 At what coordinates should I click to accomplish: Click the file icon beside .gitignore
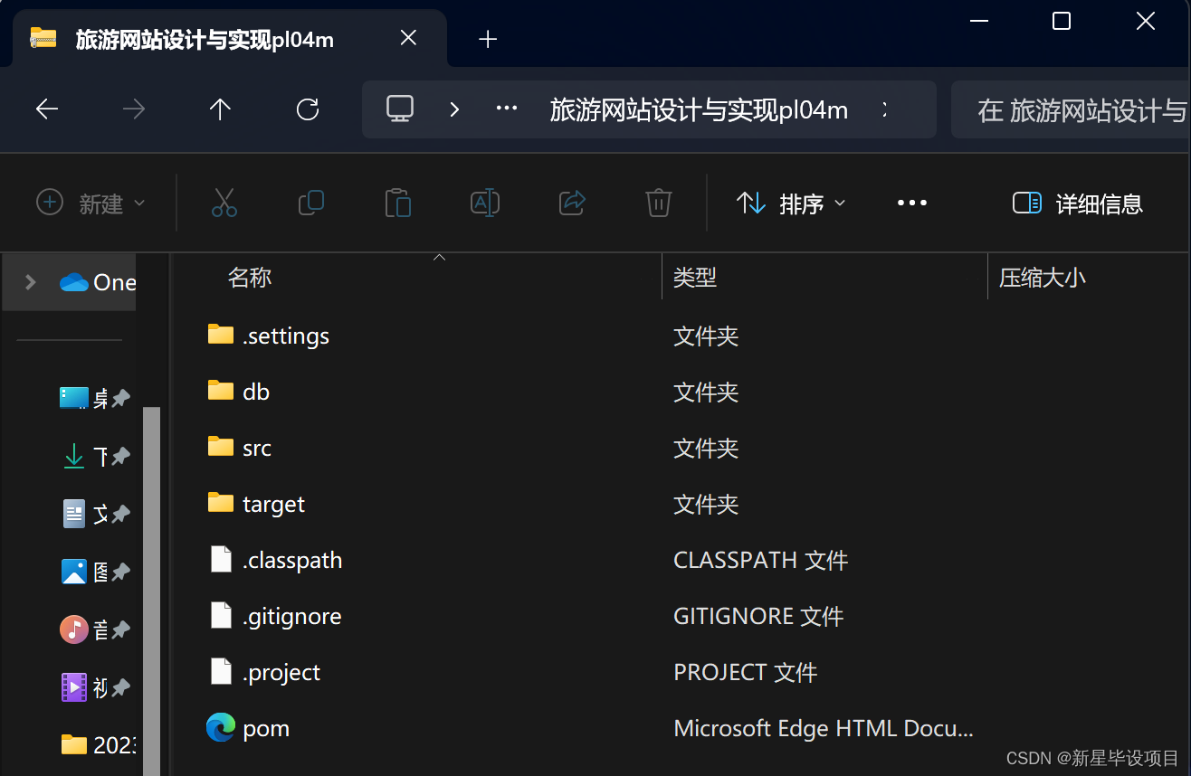(221, 615)
